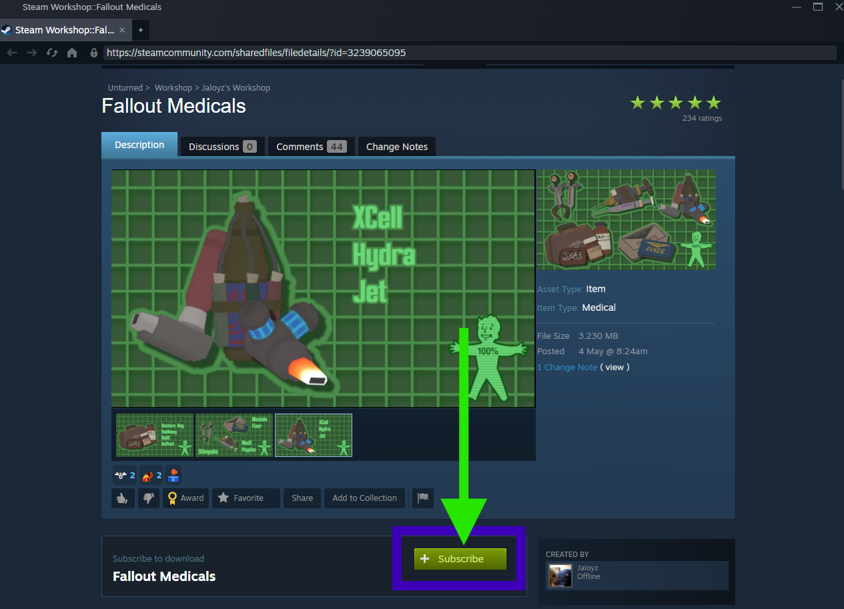Image resolution: width=844 pixels, height=609 pixels.
Task: Open creator Jaloyz profile name
Action: pos(588,568)
